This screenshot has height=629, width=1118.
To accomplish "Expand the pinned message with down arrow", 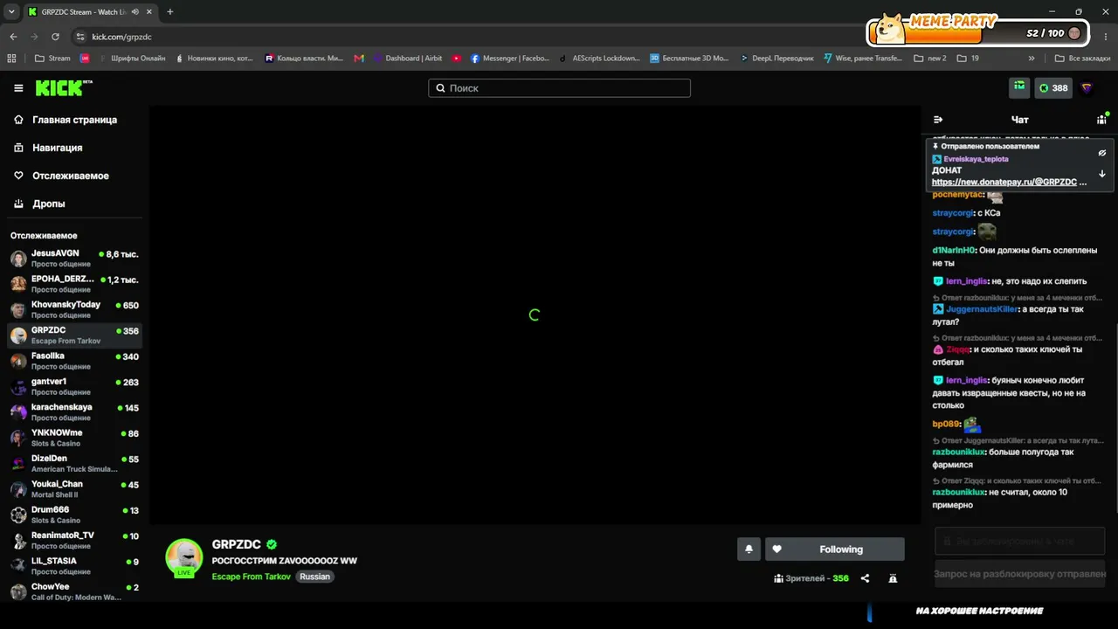I will [1102, 174].
